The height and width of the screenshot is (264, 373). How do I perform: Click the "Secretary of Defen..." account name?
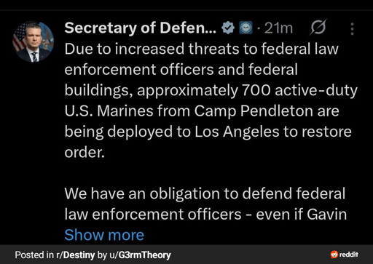[140, 28]
